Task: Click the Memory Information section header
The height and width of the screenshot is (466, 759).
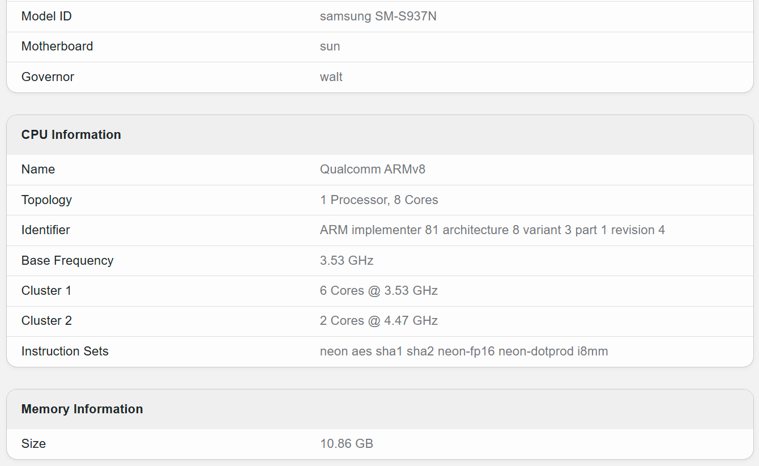Action: (x=82, y=409)
